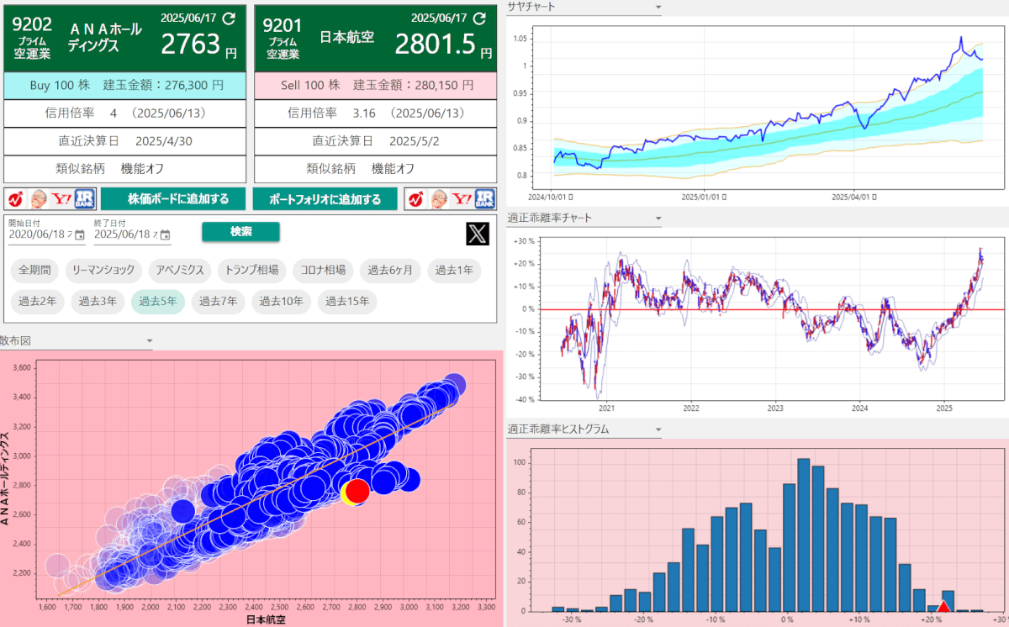Select the 全期間 period chip
This screenshot has height=627, width=1009.
34,271
